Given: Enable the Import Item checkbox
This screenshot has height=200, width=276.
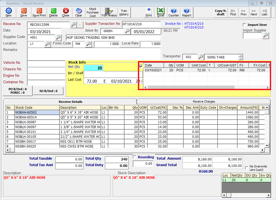Looking at the screenshot, I should click(244, 25).
